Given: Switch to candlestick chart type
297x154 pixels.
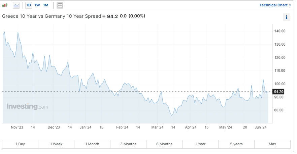Looking at the screenshot, I should point(5,5).
